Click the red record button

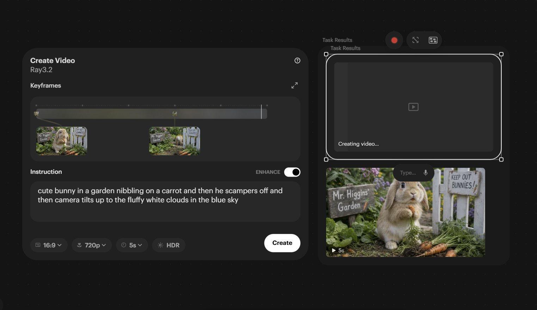[x=394, y=40]
